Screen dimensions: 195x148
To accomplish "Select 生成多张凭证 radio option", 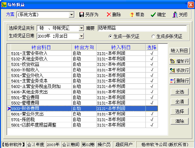I will point(153,37).
